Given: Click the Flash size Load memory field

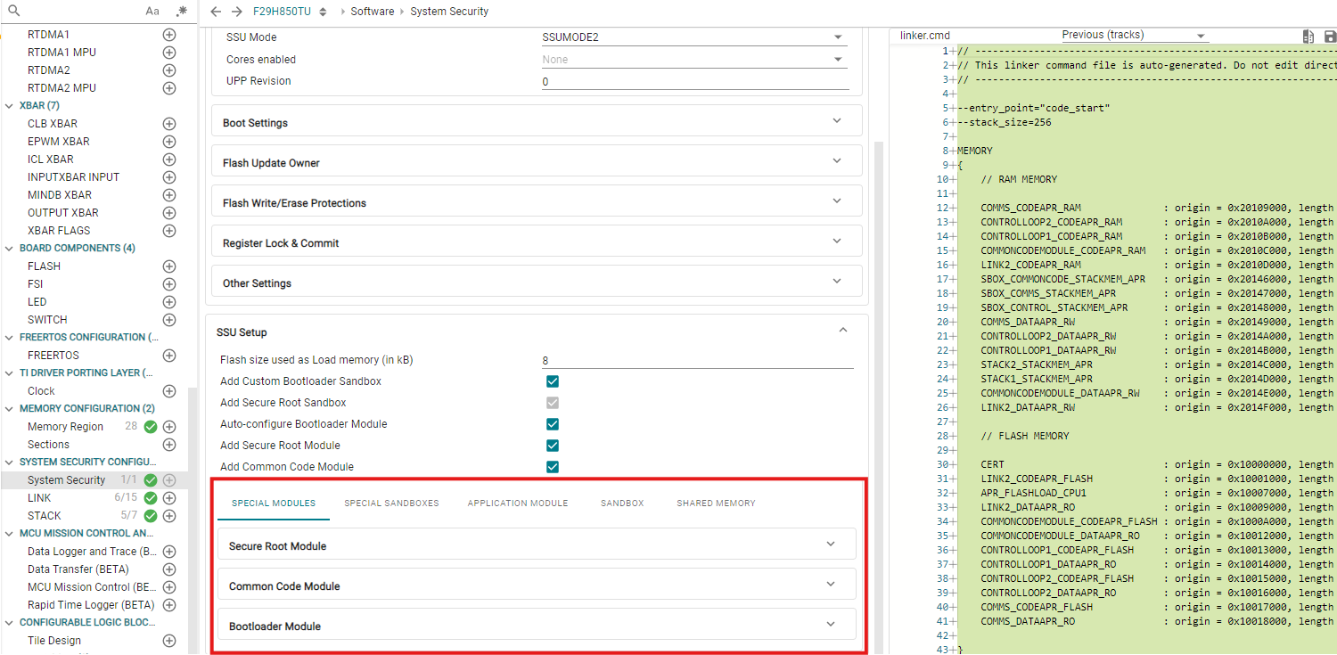Looking at the screenshot, I should point(696,360).
